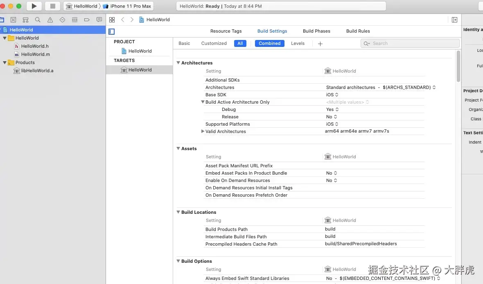Select the Asset Pack Manifest URL Prefix row
This screenshot has height=284, width=483.
click(x=314, y=166)
